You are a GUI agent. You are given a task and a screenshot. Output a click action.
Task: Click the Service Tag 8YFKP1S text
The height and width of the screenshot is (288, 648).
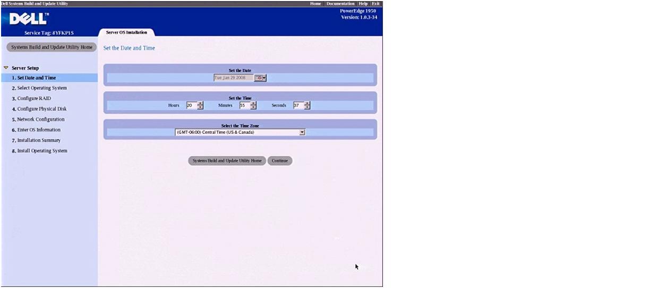(x=49, y=32)
